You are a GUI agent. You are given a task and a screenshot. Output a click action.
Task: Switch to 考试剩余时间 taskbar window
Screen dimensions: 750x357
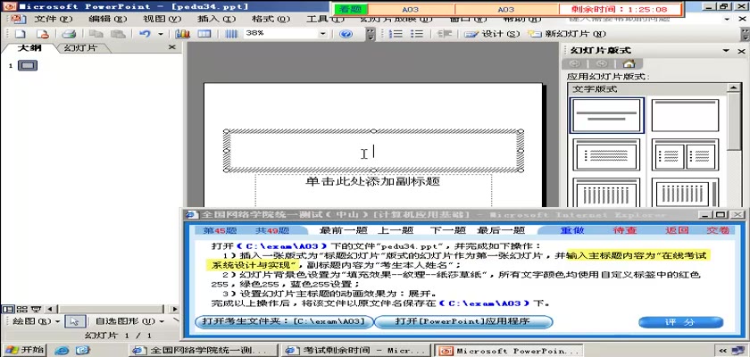click(355, 351)
